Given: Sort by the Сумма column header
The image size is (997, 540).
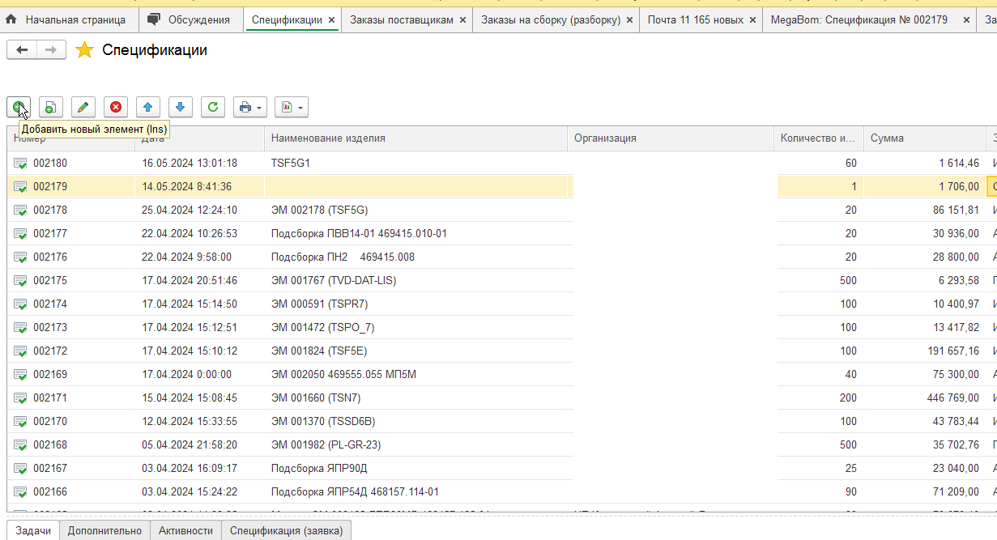Looking at the screenshot, I should (887, 138).
